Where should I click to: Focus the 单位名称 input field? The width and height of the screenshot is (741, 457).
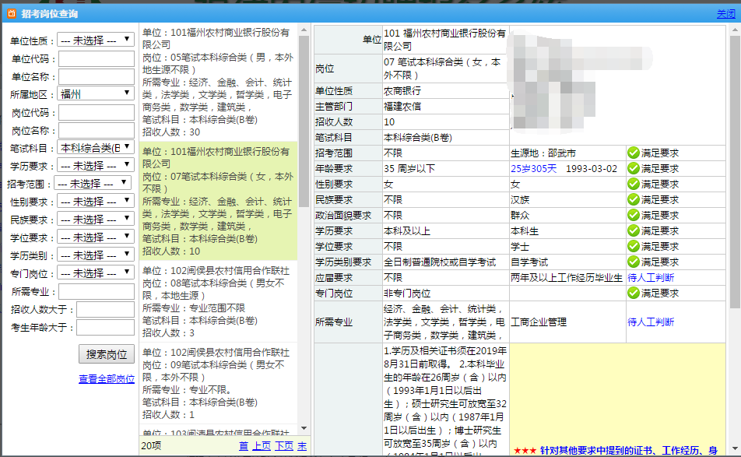pyautogui.click(x=97, y=76)
